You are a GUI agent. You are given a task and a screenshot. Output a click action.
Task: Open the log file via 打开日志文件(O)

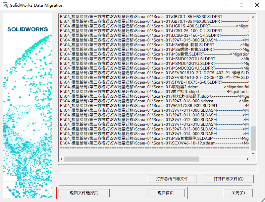pos(228,179)
